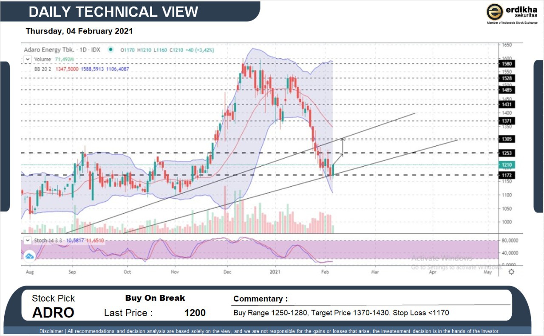Click the TradingView cloud logo icon
544x336 pixels.
[x=29, y=256]
